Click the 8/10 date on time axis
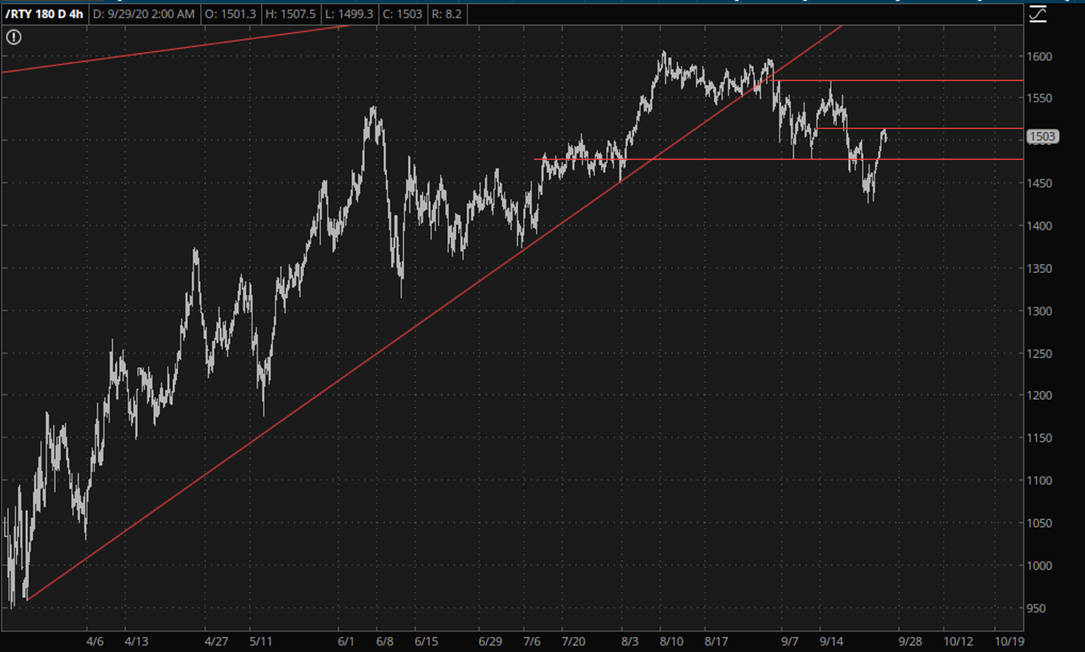The width and height of the screenshot is (1085, 652). coord(671,641)
